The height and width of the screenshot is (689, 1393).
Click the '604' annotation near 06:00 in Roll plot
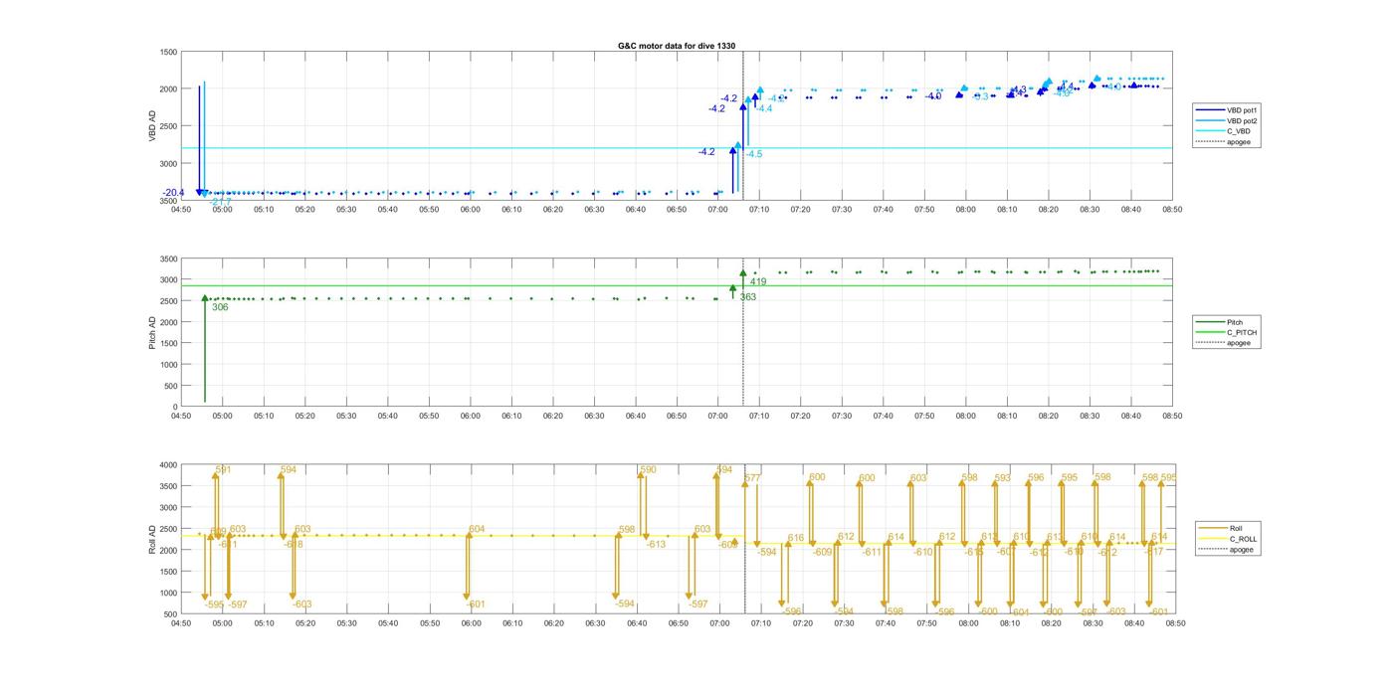click(477, 529)
